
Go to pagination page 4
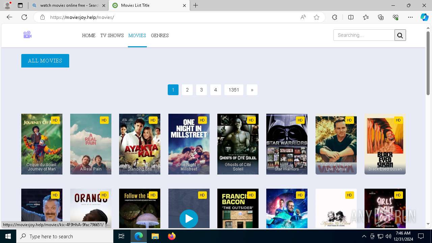pyautogui.click(x=216, y=90)
